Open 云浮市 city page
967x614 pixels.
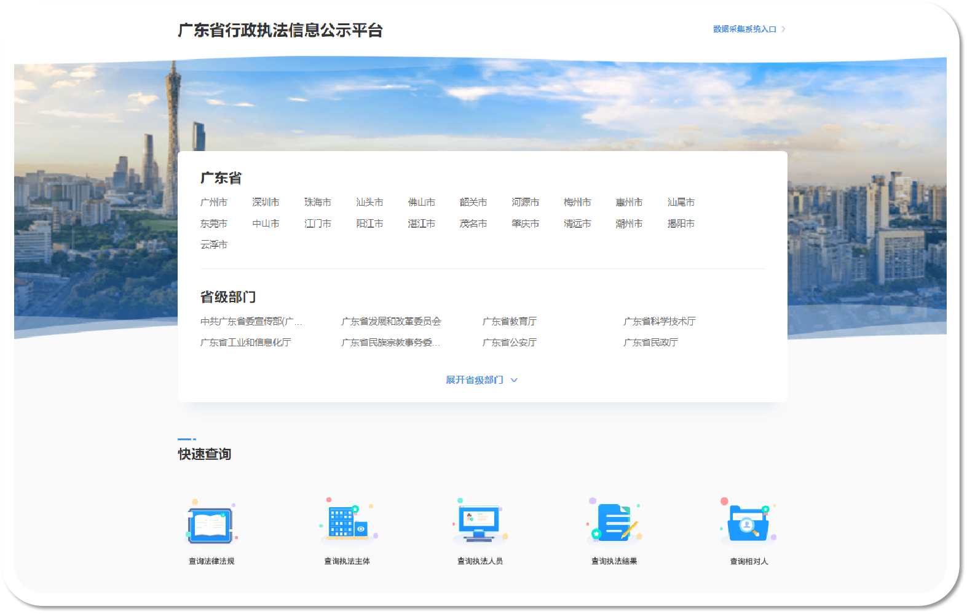213,244
